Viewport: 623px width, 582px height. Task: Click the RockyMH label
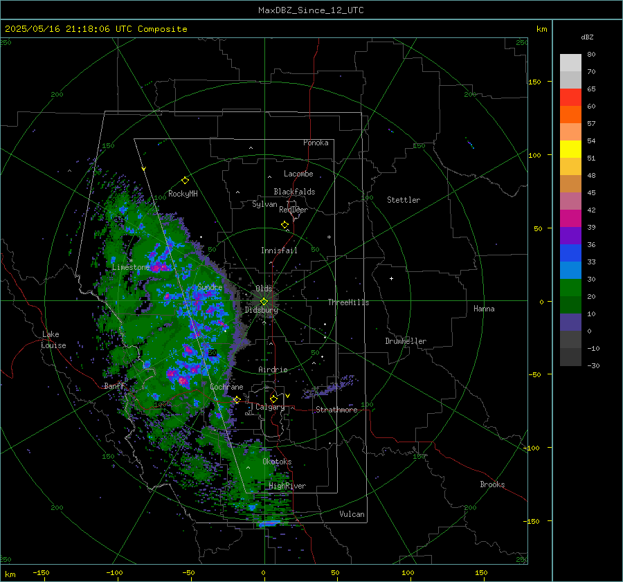click(183, 194)
